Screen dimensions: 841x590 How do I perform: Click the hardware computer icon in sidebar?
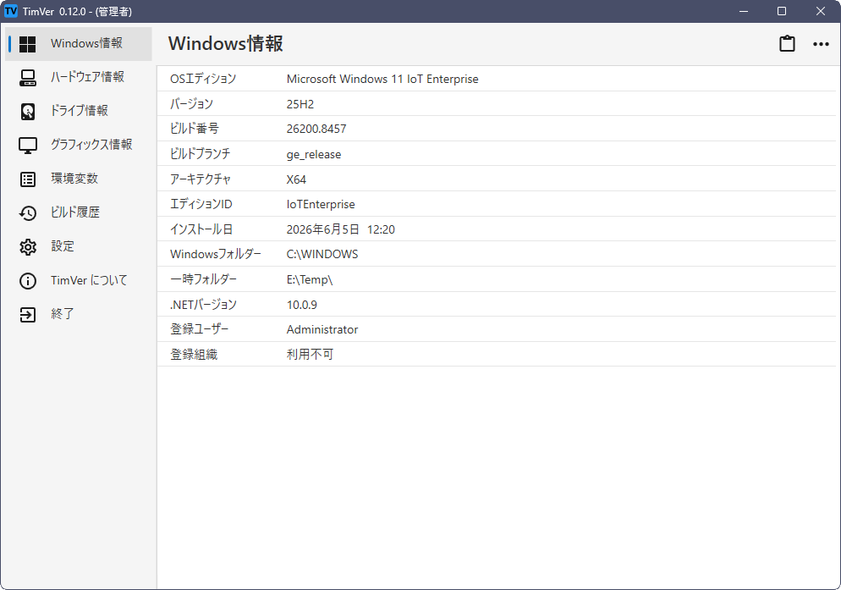27,78
